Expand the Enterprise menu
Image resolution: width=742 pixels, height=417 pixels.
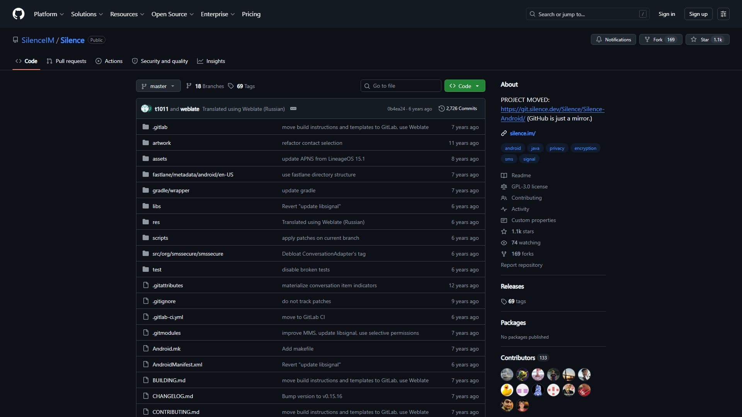[x=218, y=14]
